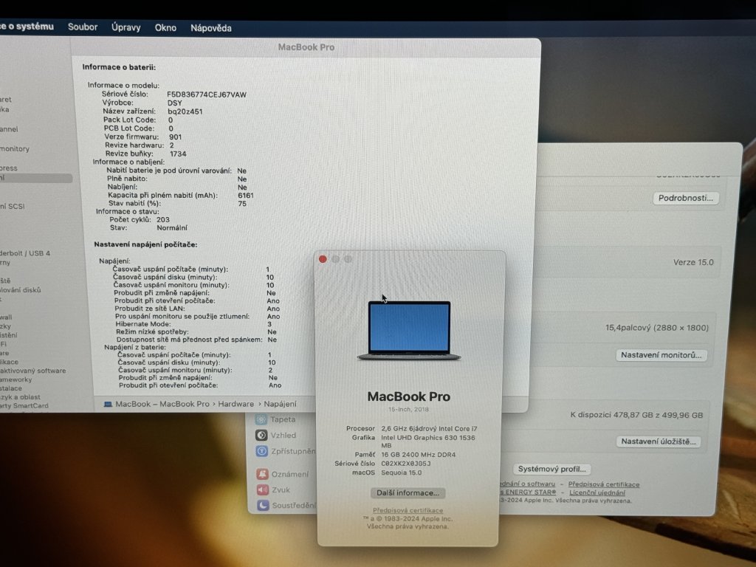Click the Podrobnosti… button

(686, 198)
